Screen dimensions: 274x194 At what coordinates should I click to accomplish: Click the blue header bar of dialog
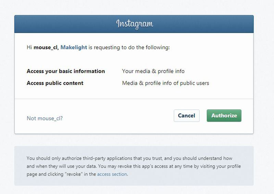pos(134,24)
